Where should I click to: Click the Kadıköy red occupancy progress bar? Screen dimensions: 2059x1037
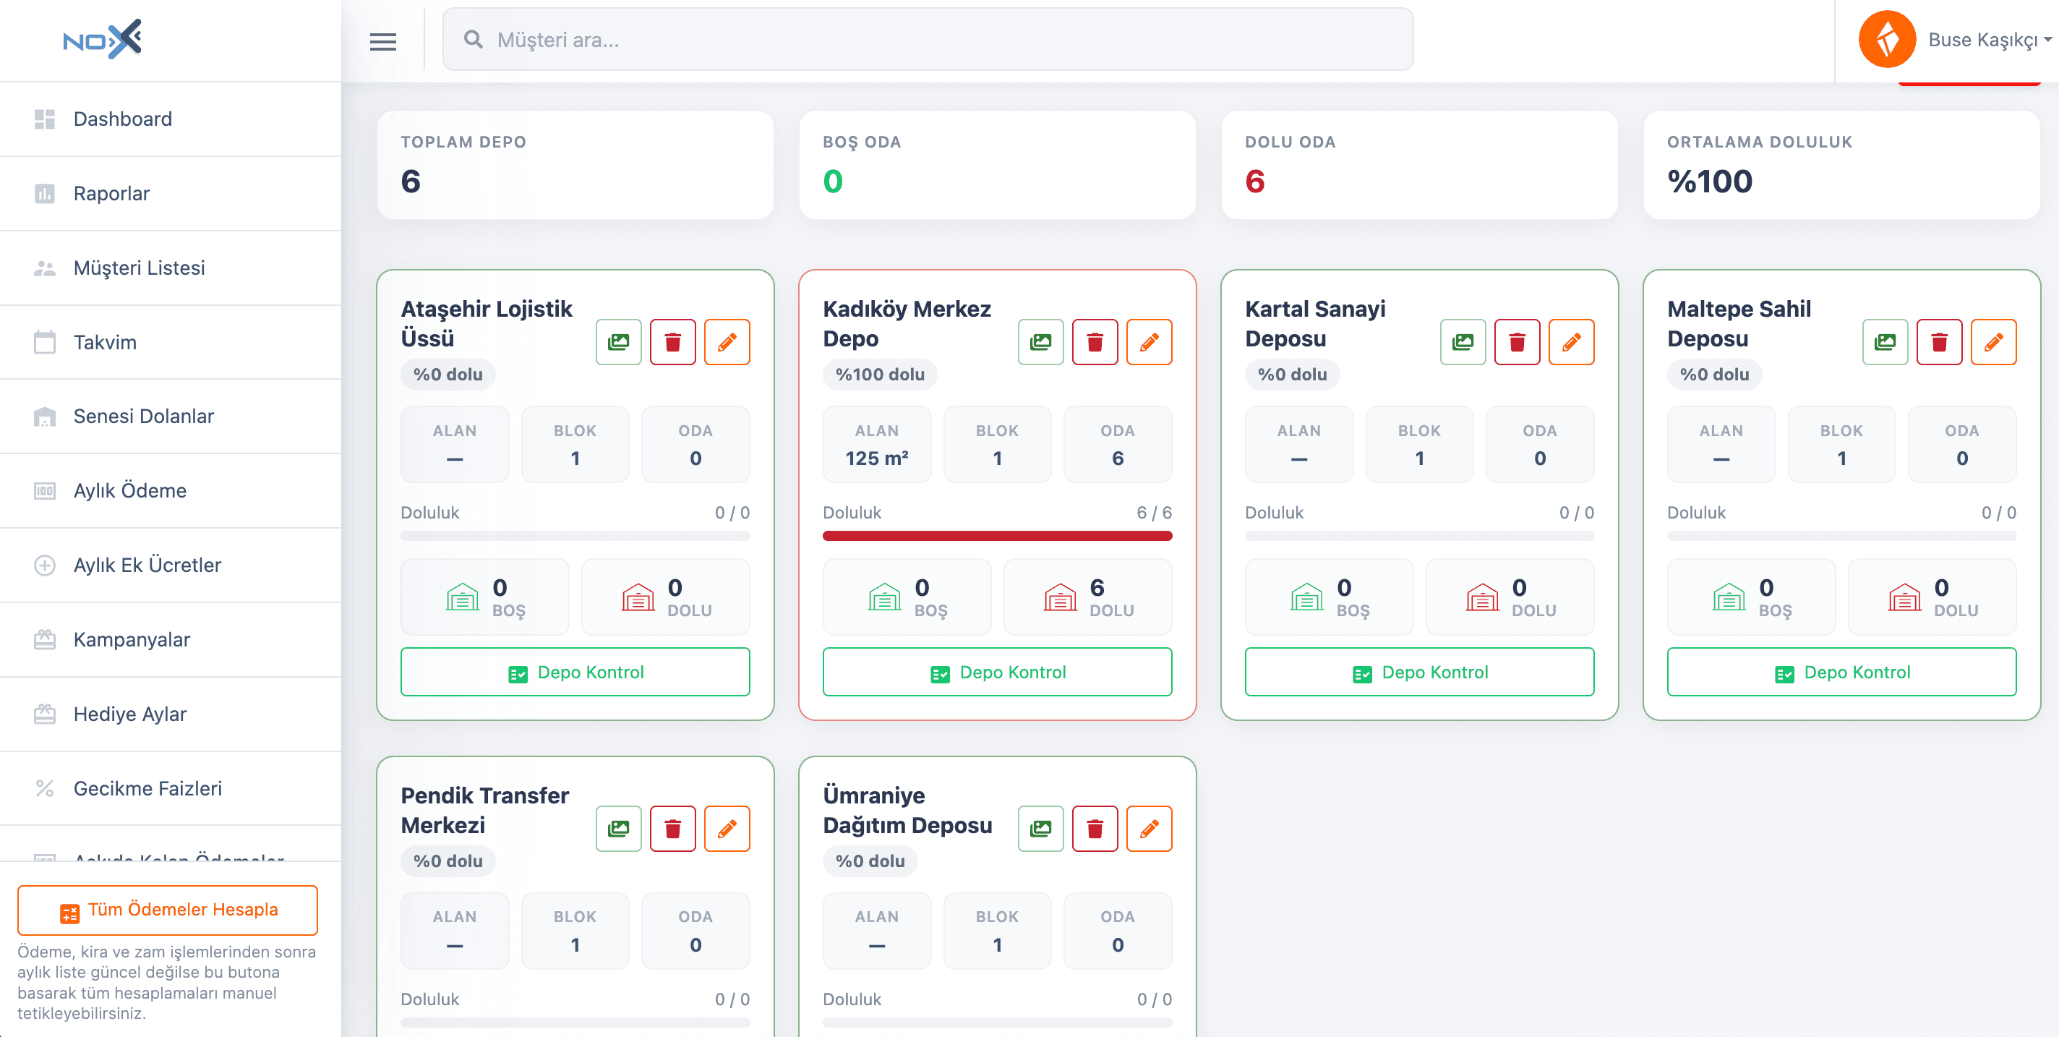pos(998,536)
